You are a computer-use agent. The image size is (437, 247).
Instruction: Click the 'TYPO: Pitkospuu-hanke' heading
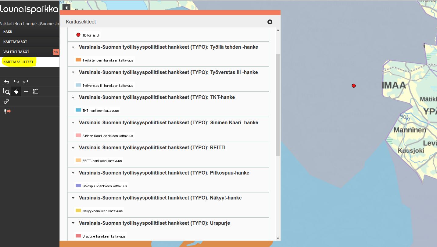pyautogui.click(x=164, y=173)
